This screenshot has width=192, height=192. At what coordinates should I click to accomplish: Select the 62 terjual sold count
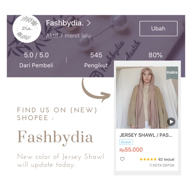[x=166, y=159]
